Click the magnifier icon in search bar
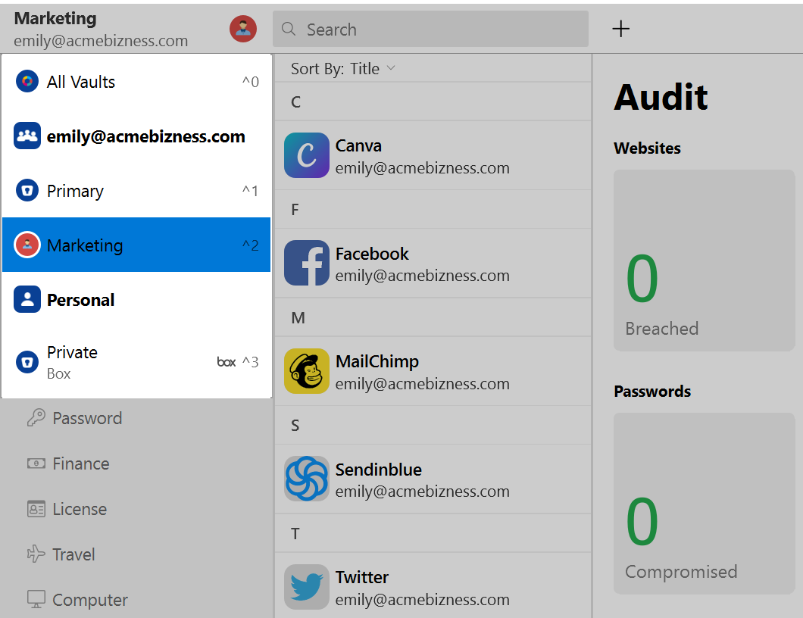Screen dimensions: 803x618 [x=289, y=30]
